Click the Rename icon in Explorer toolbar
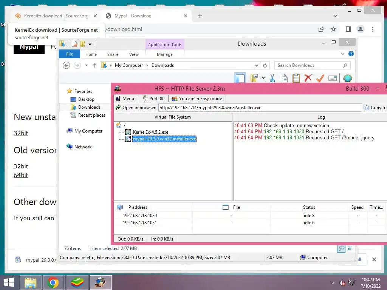The image size is (387, 290). coord(333,78)
